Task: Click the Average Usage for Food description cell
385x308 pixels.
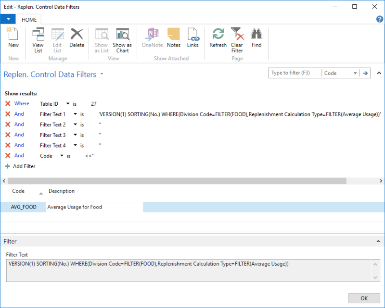Action: tap(94, 207)
